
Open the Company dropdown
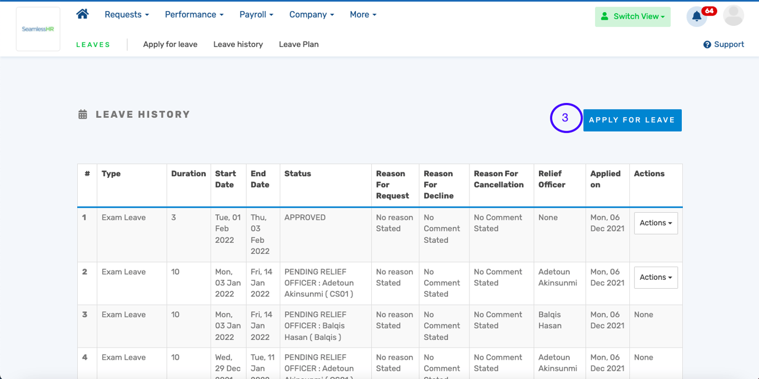tap(312, 15)
